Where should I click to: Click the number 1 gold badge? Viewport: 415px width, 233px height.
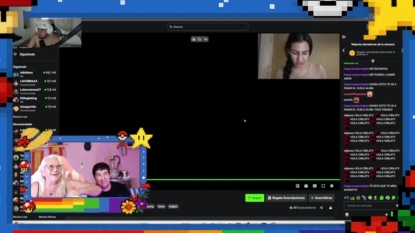tap(352, 53)
